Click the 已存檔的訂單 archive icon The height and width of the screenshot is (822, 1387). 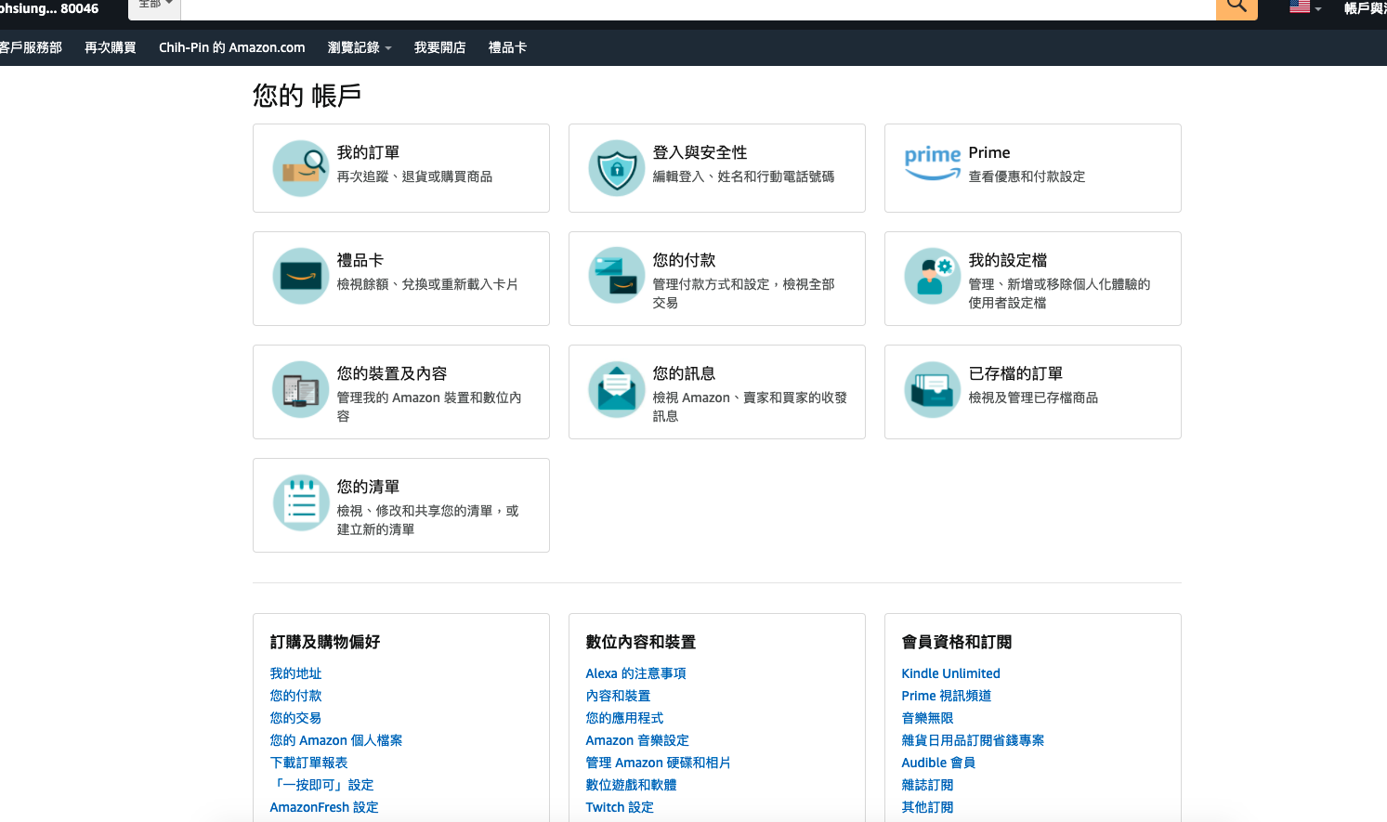tap(932, 389)
